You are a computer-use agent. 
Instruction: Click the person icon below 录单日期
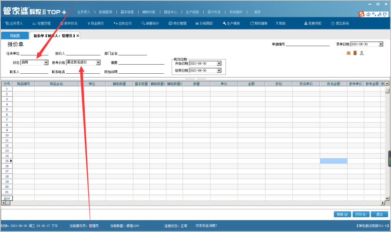click(361, 53)
